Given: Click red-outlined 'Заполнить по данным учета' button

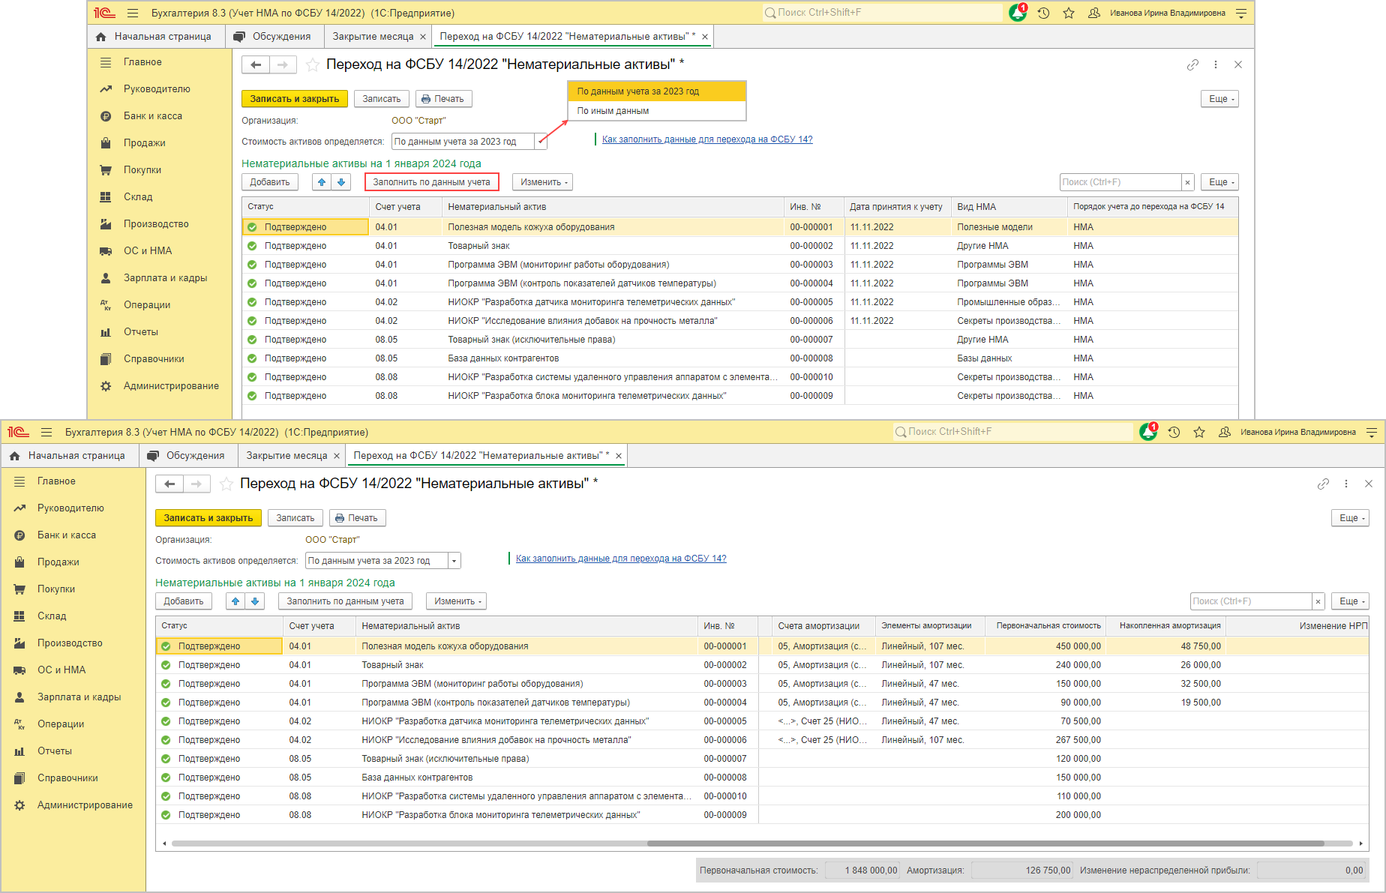Looking at the screenshot, I should [431, 182].
